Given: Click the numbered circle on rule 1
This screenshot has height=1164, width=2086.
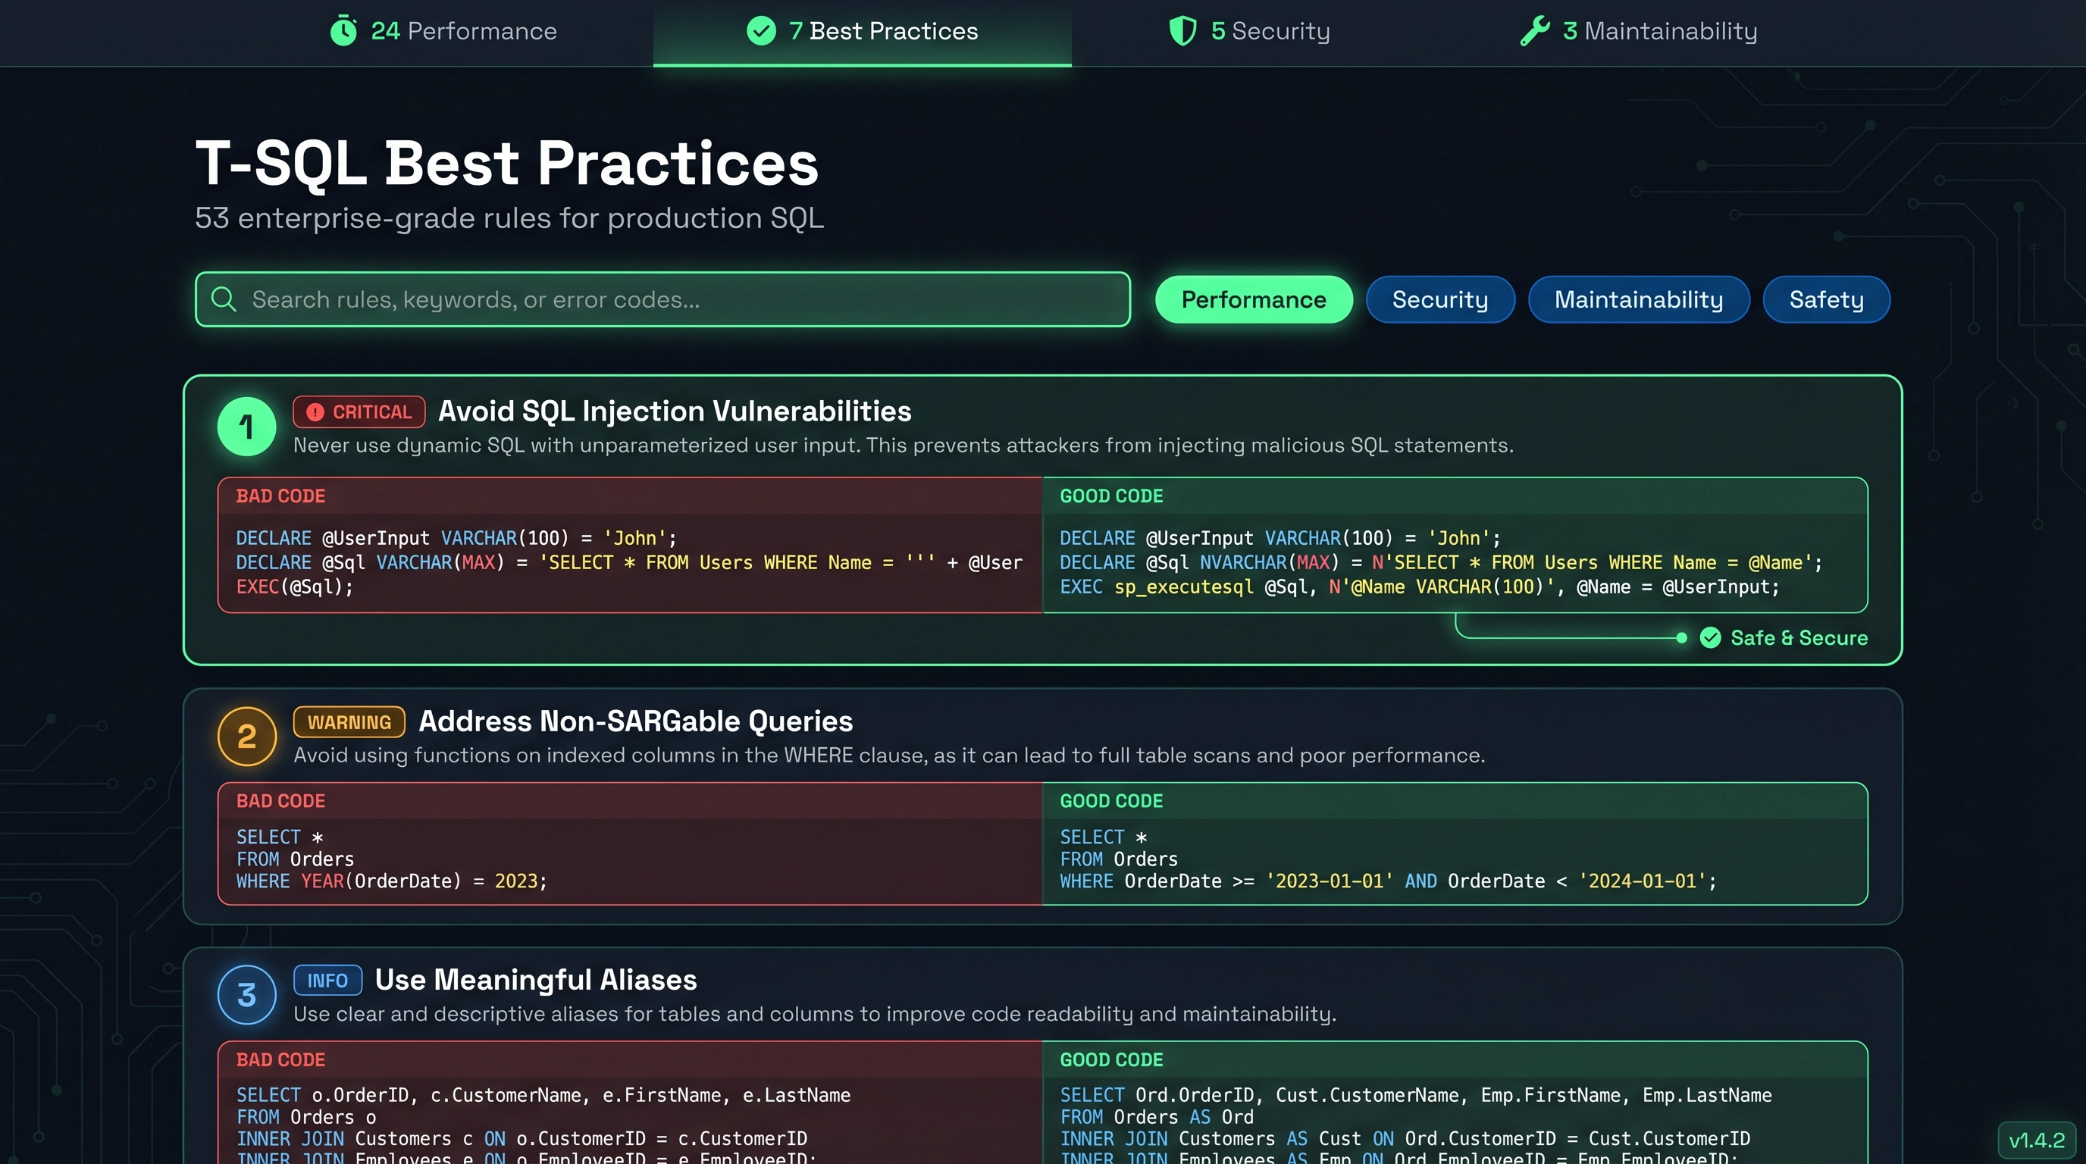Looking at the screenshot, I should pyautogui.click(x=246, y=427).
